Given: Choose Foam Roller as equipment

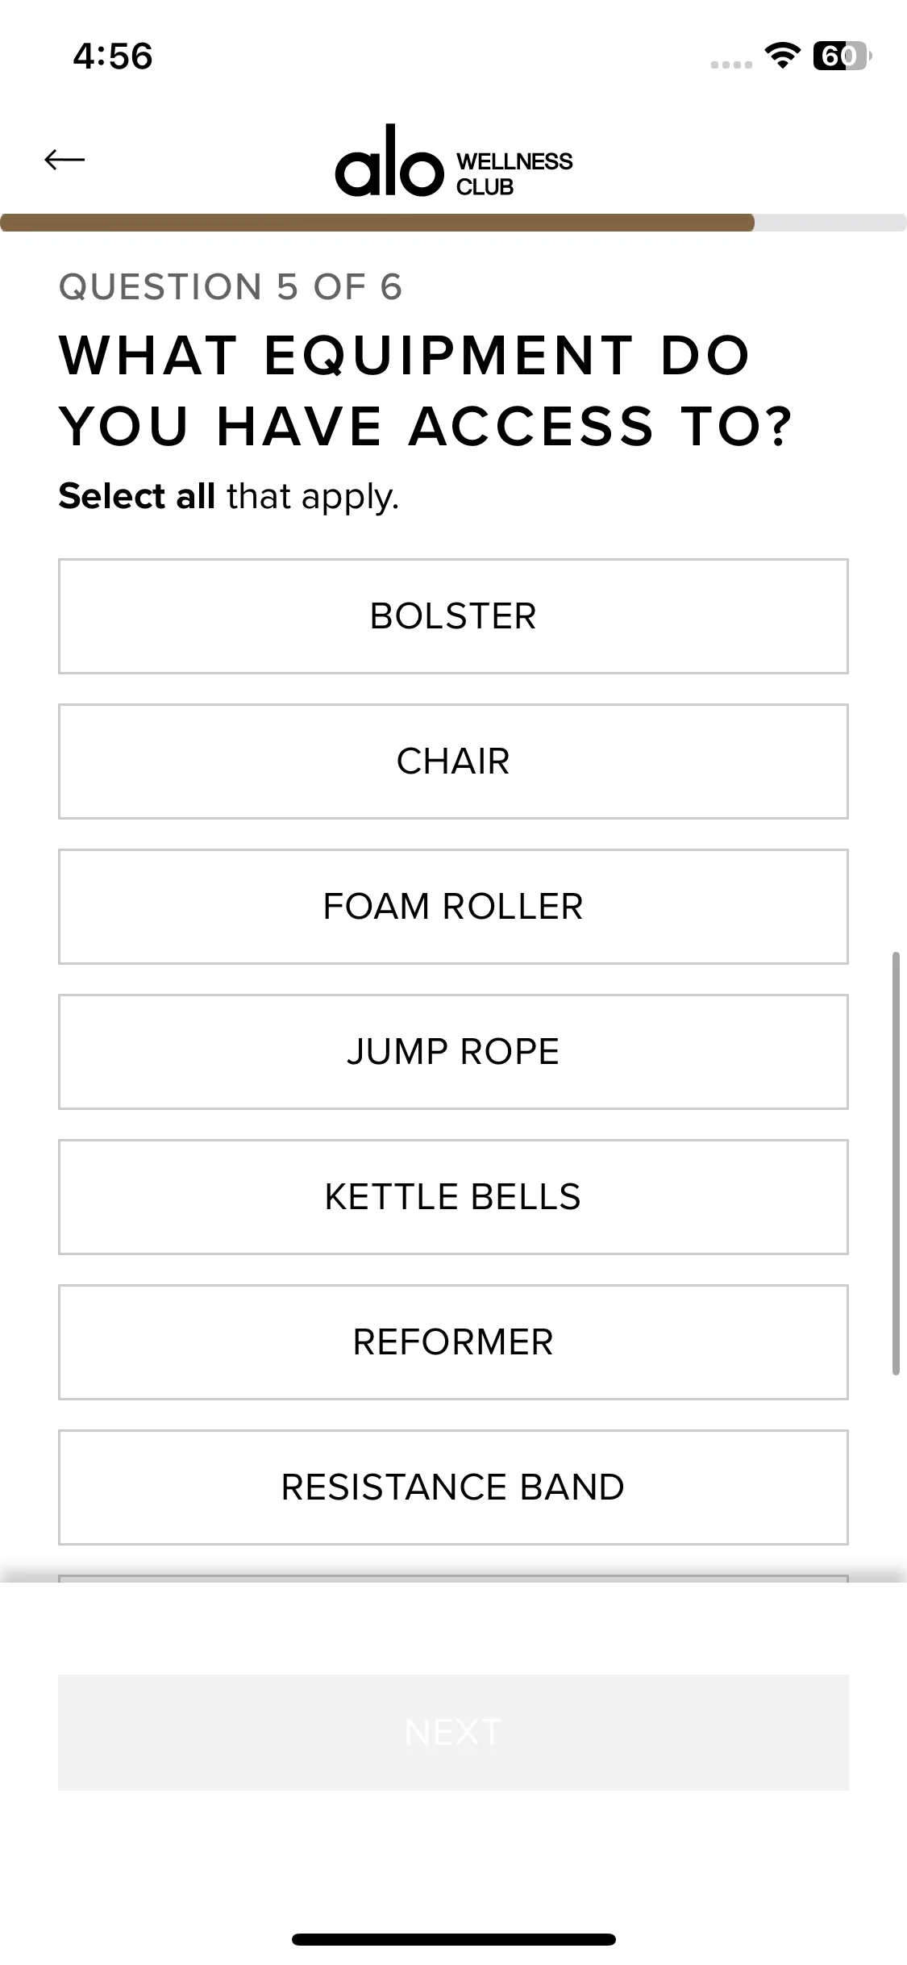Looking at the screenshot, I should (x=453, y=907).
